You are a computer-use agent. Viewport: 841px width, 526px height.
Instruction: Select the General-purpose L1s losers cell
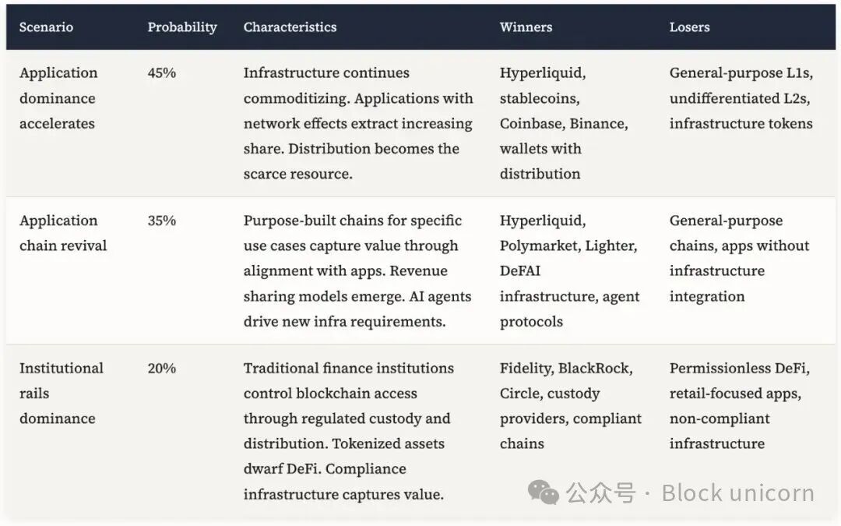click(x=741, y=98)
